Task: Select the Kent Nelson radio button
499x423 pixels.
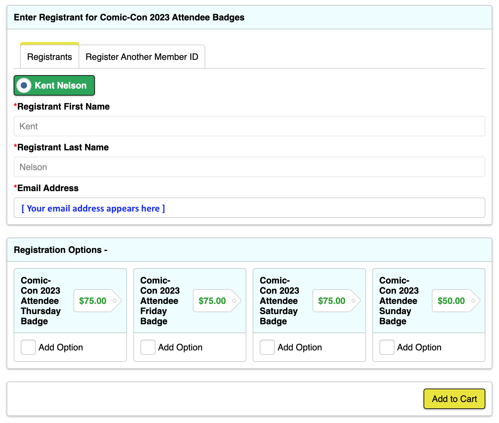Action: [x=24, y=85]
